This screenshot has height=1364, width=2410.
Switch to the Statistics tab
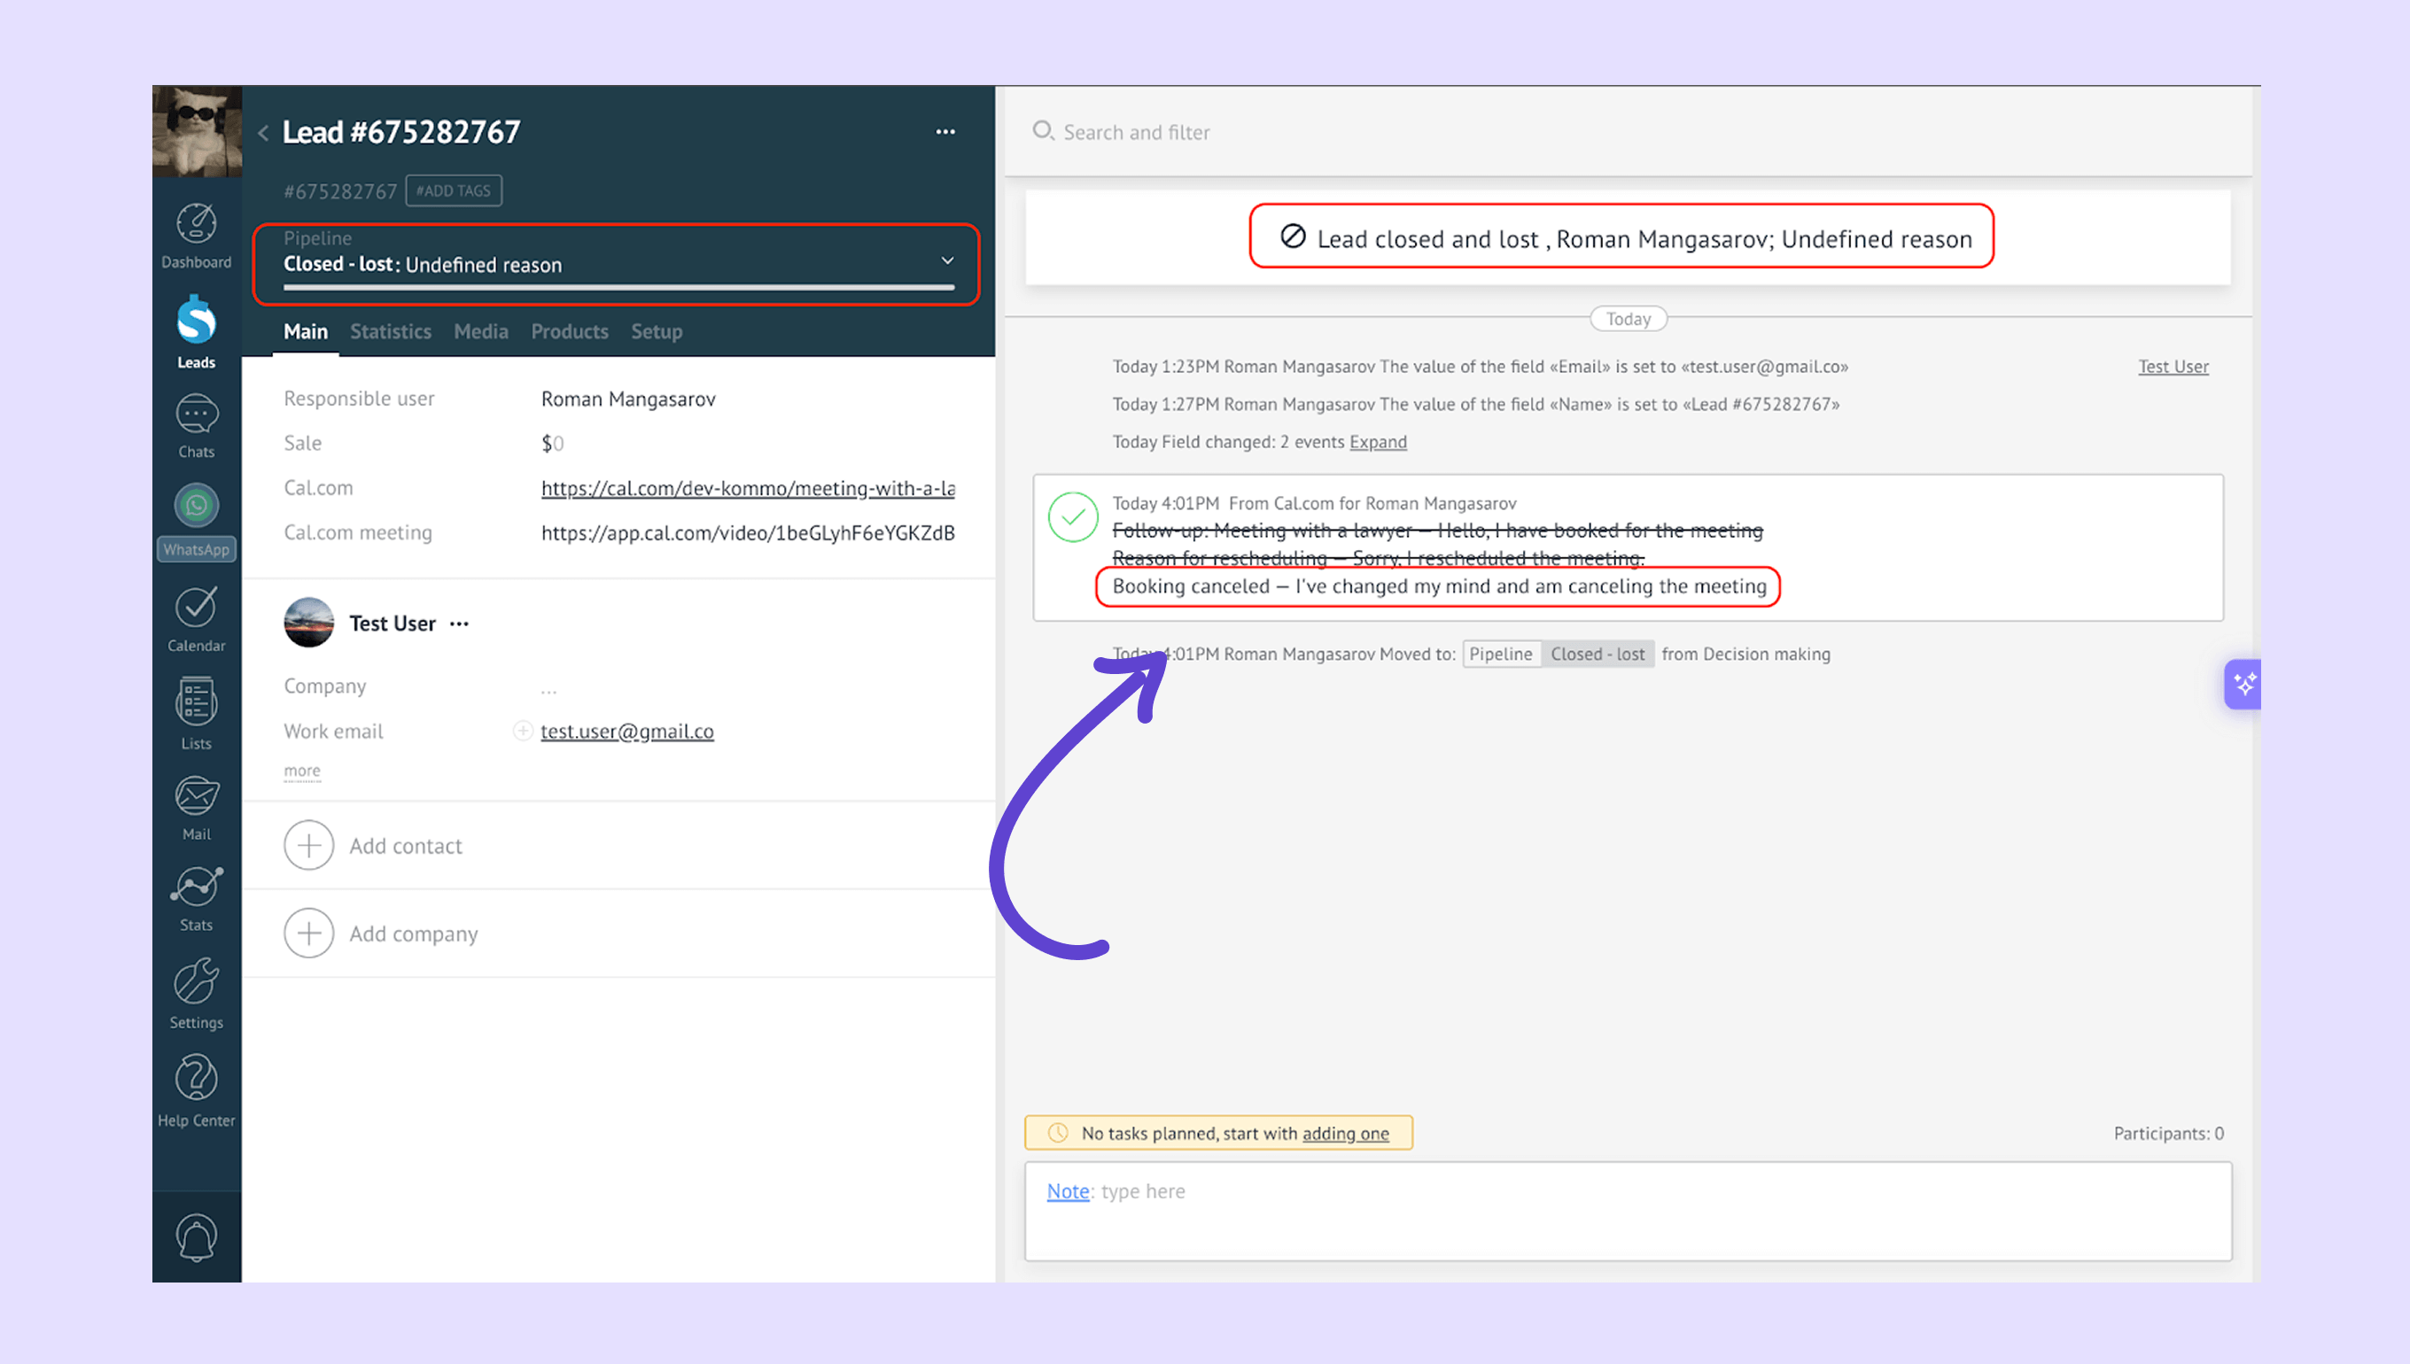[390, 331]
